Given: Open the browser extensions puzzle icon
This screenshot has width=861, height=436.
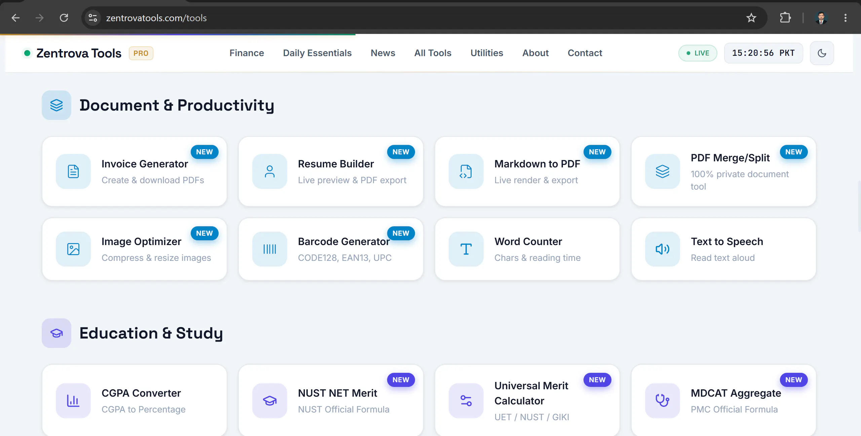Looking at the screenshot, I should [785, 18].
